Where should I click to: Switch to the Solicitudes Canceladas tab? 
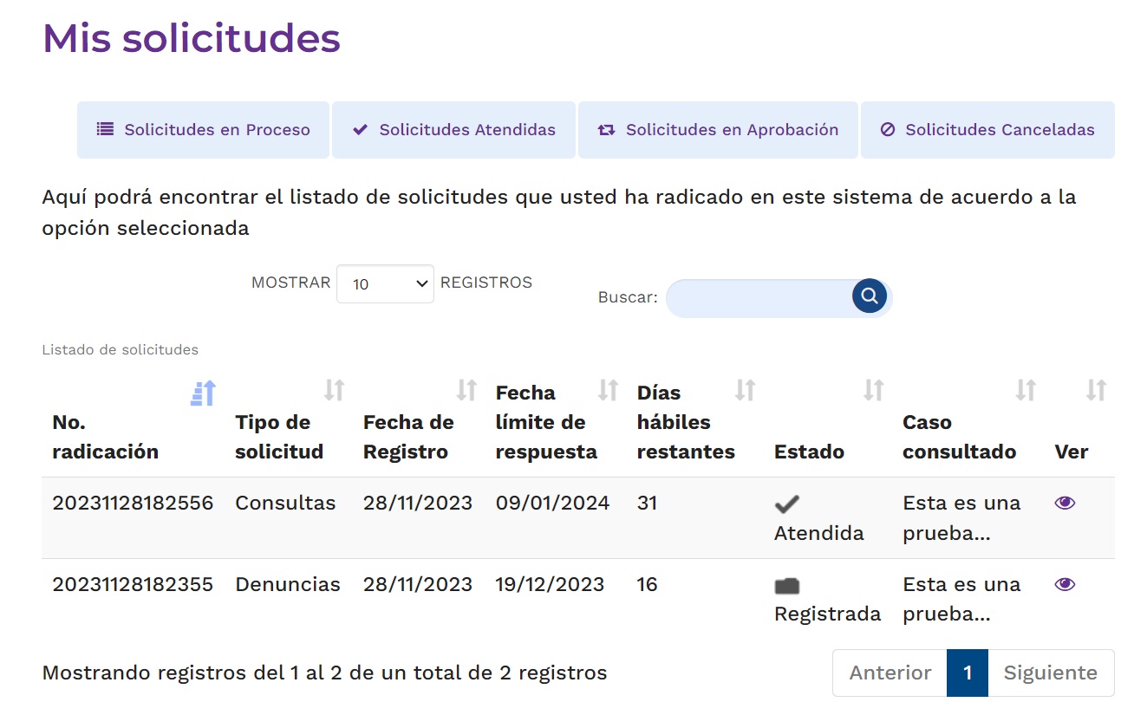click(987, 129)
